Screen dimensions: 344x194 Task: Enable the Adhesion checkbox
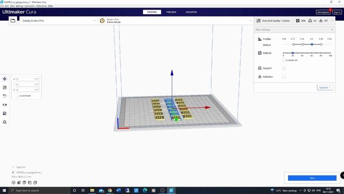coord(284,77)
